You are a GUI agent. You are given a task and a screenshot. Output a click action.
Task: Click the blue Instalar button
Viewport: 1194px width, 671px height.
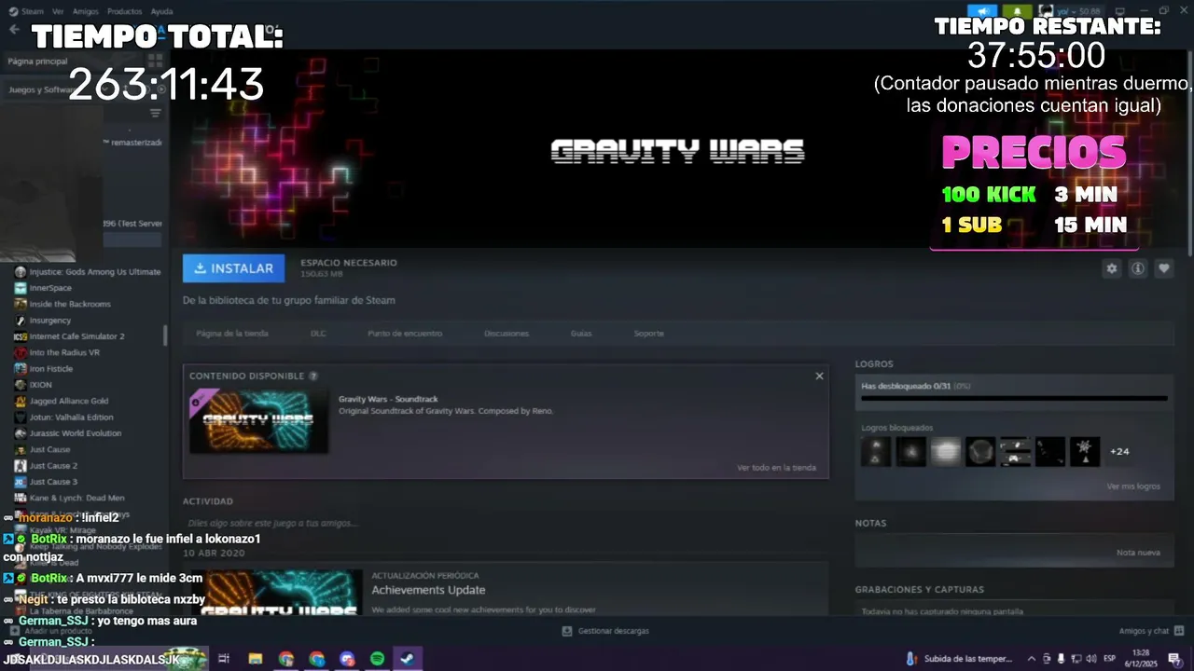pos(234,268)
